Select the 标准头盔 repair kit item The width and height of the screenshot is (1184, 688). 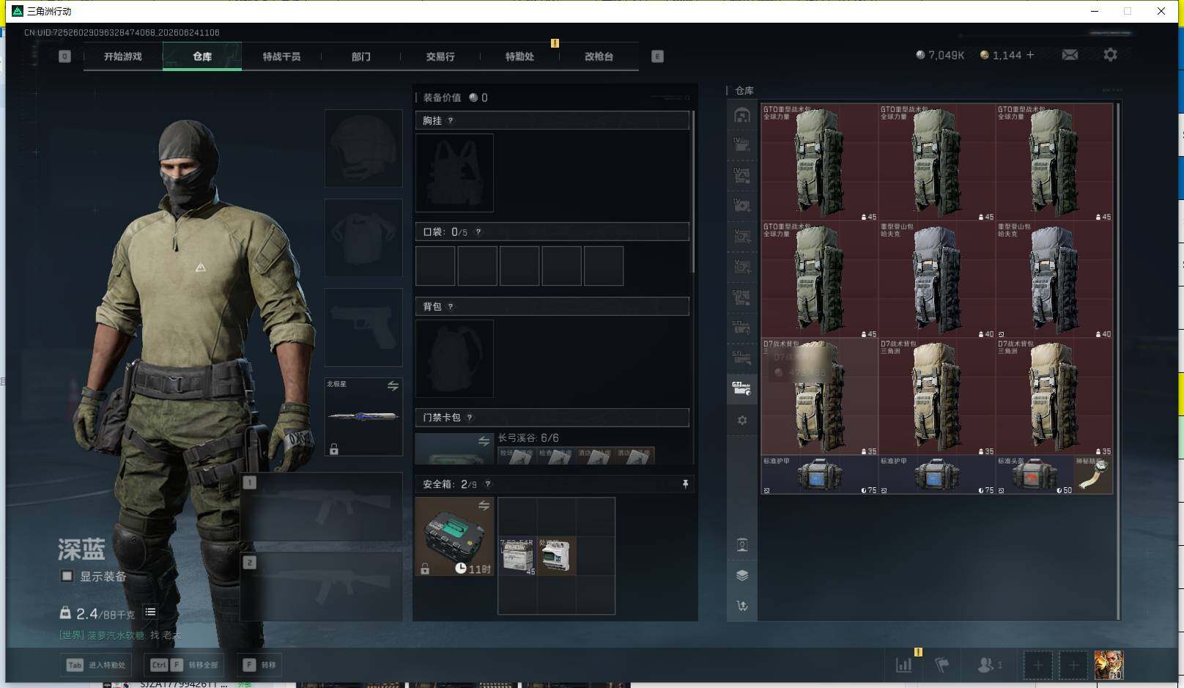tap(1035, 475)
